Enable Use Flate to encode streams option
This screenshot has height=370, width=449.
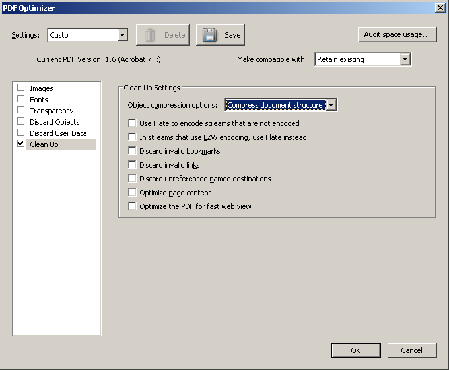(x=132, y=123)
